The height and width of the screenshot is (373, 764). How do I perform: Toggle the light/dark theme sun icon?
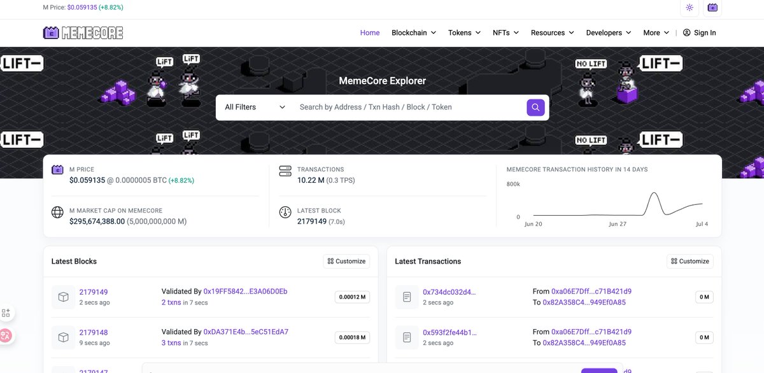(690, 8)
